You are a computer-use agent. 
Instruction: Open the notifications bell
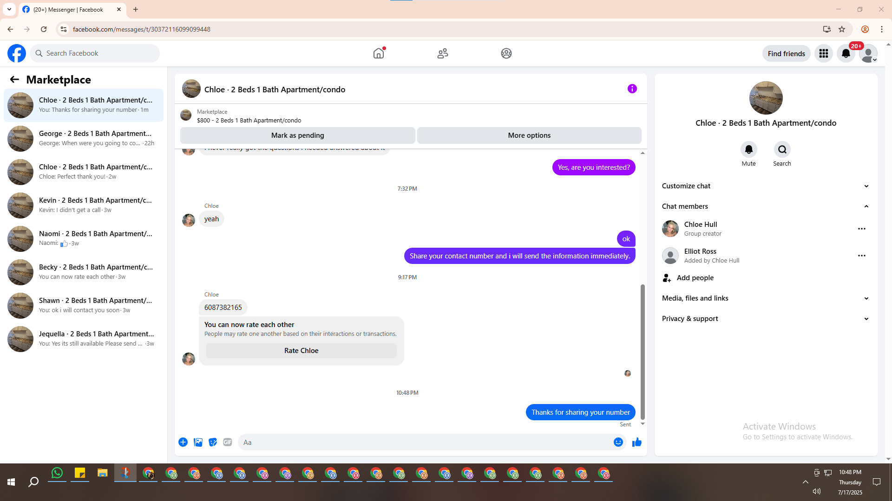(846, 53)
